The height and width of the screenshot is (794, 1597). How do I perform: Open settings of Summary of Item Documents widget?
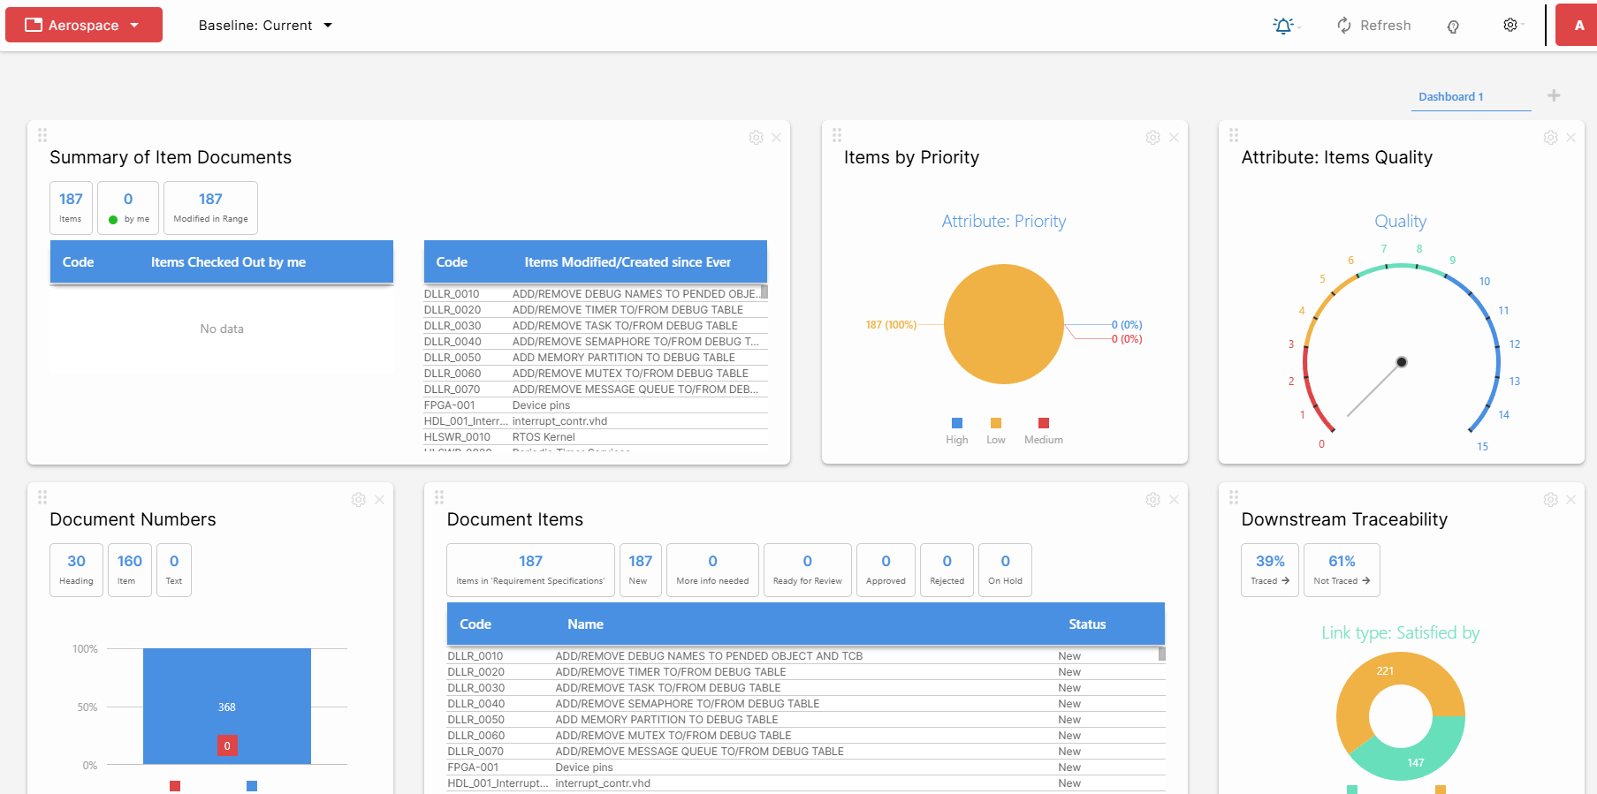pyautogui.click(x=756, y=138)
